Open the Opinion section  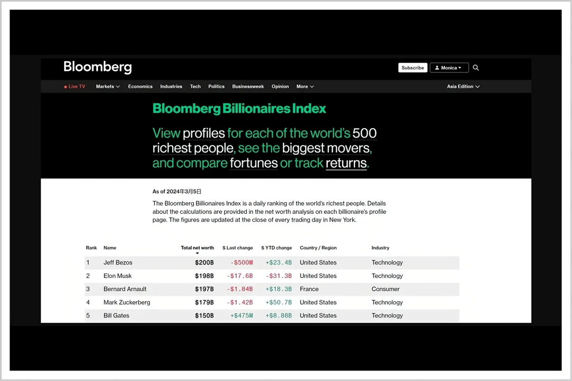point(280,86)
